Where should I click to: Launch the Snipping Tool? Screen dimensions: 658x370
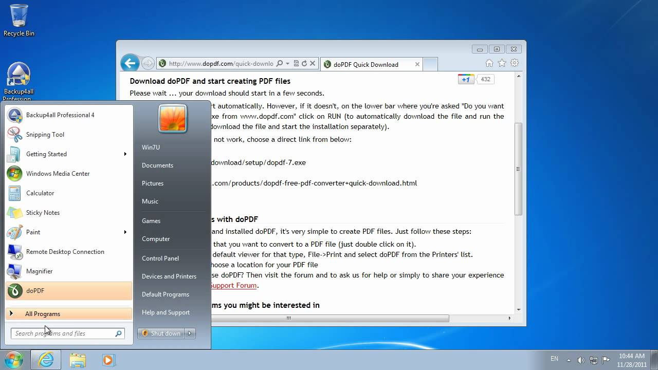(x=69, y=135)
